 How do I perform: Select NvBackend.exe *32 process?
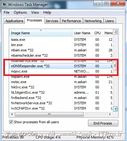(61, 98)
